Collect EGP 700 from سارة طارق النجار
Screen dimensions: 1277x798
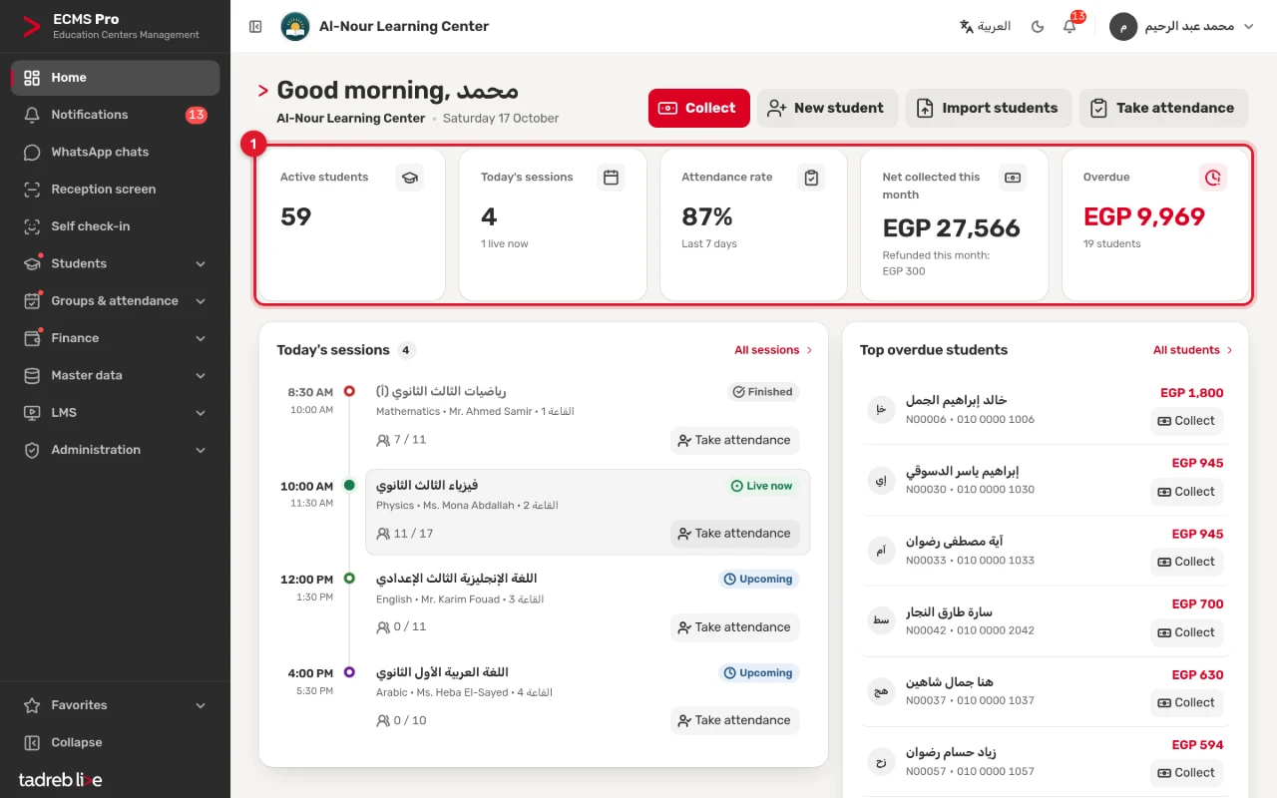(1186, 632)
